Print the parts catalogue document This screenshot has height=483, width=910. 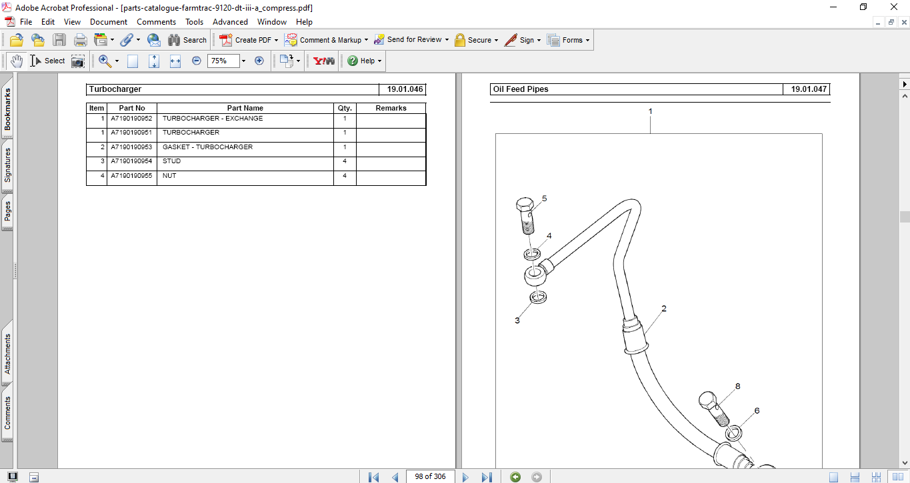(x=80, y=40)
